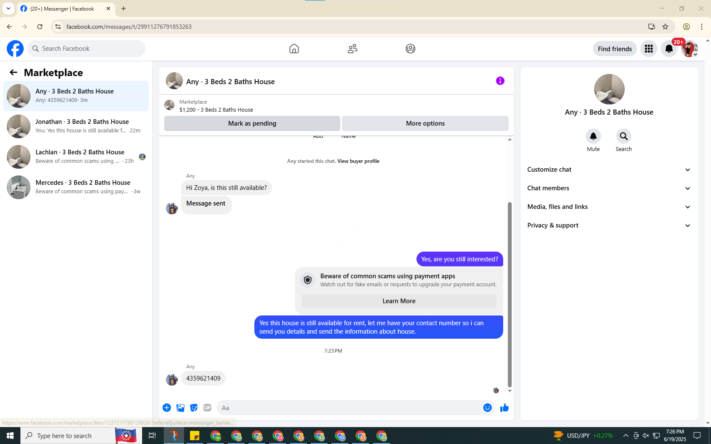The height and width of the screenshot is (444, 711).
Task: Open Sticky Notes in taskbar
Action: click(195, 436)
